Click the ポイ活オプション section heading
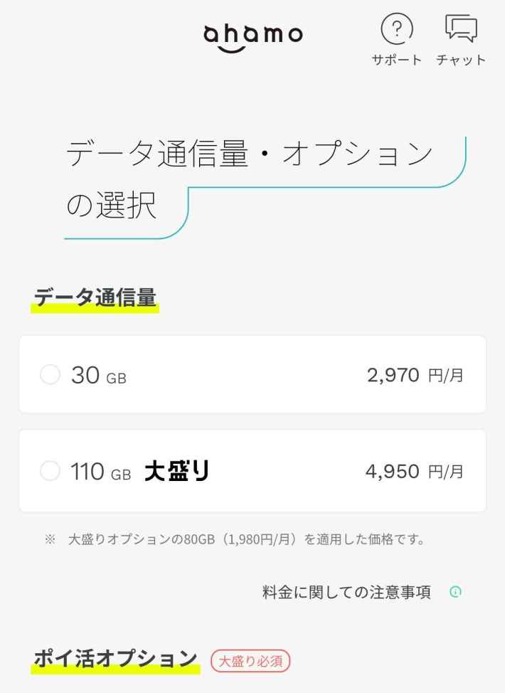This screenshot has width=505, height=693. 115,659
